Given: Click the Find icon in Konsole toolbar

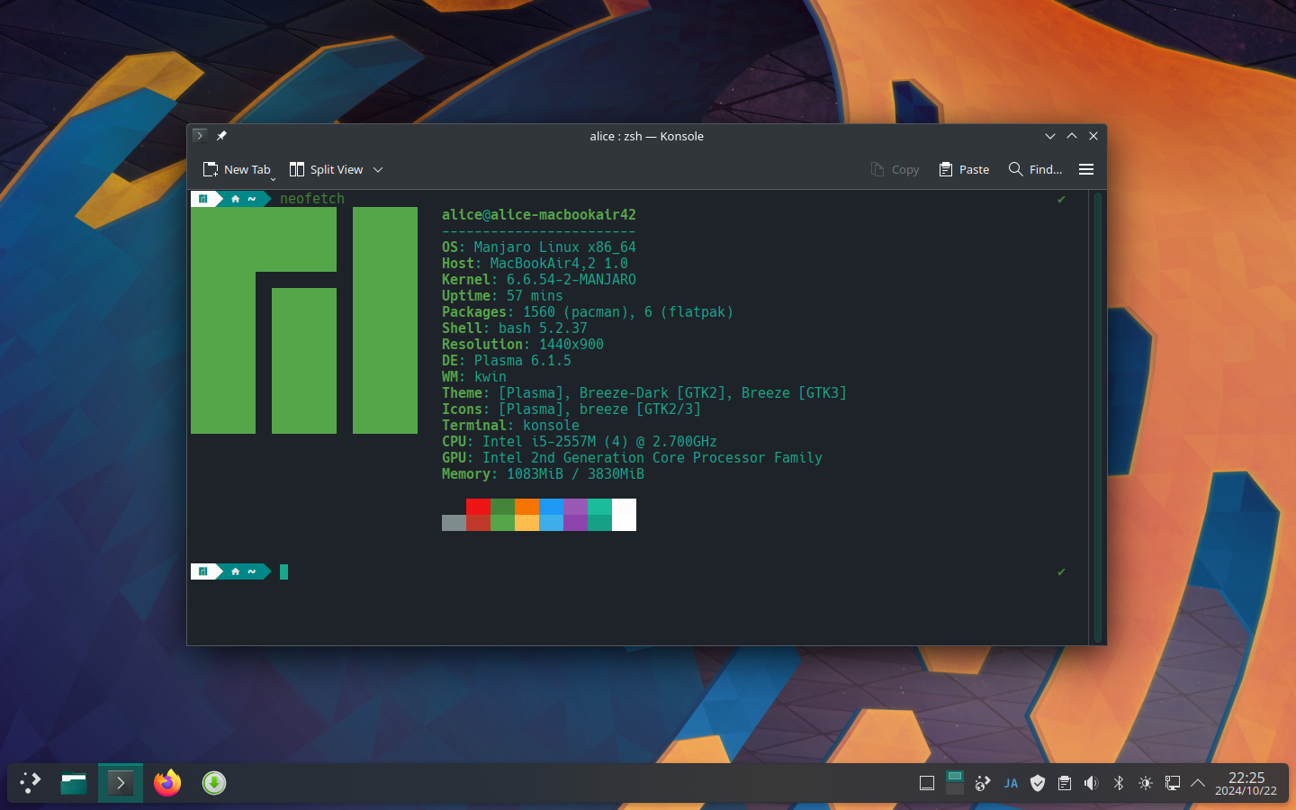Looking at the screenshot, I should pos(1035,169).
